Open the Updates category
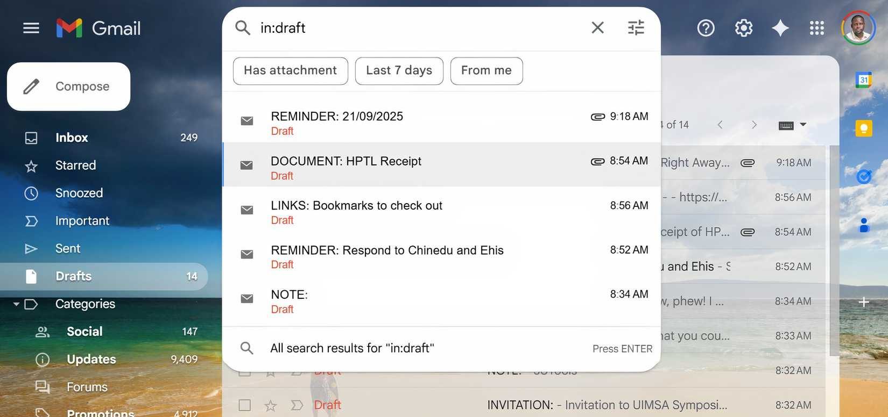 104,360
